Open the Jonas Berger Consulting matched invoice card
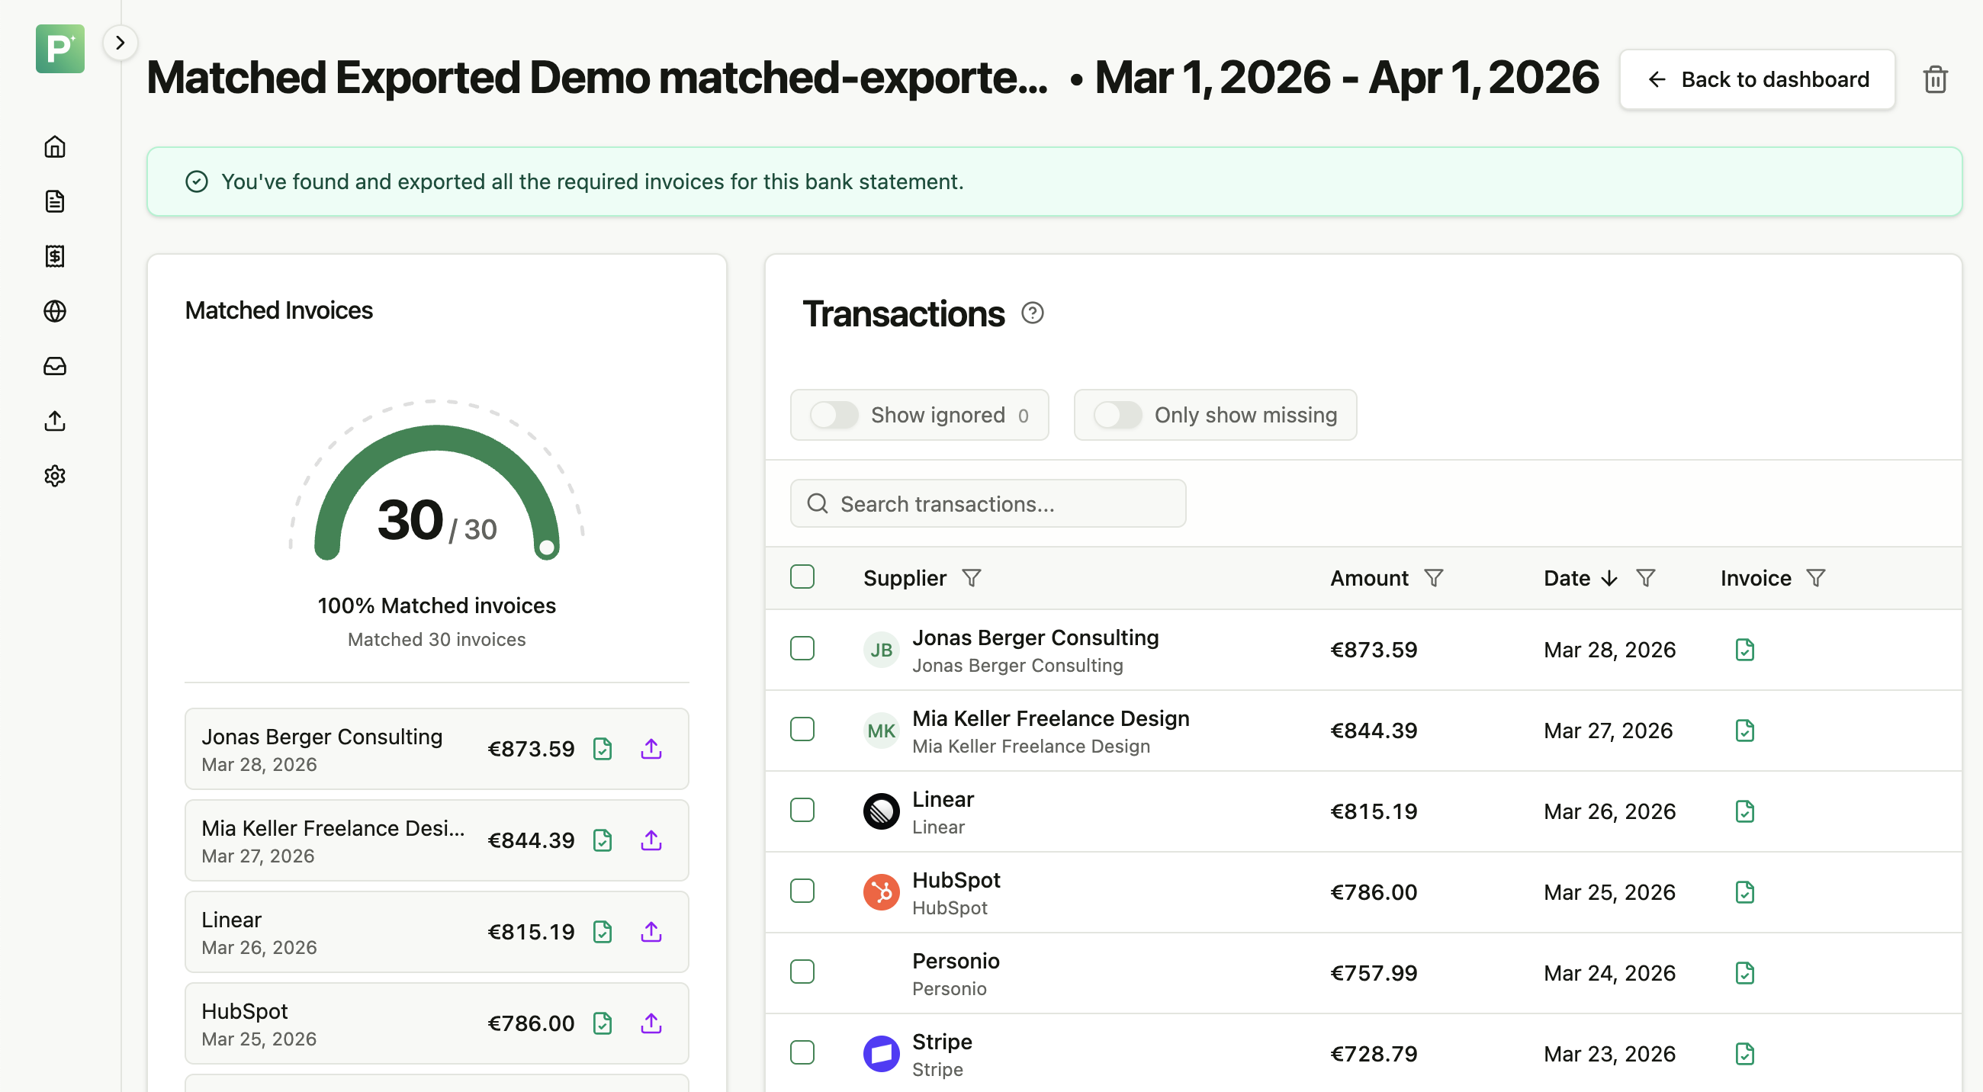The width and height of the screenshot is (1983, 1092). click(436, 749)
